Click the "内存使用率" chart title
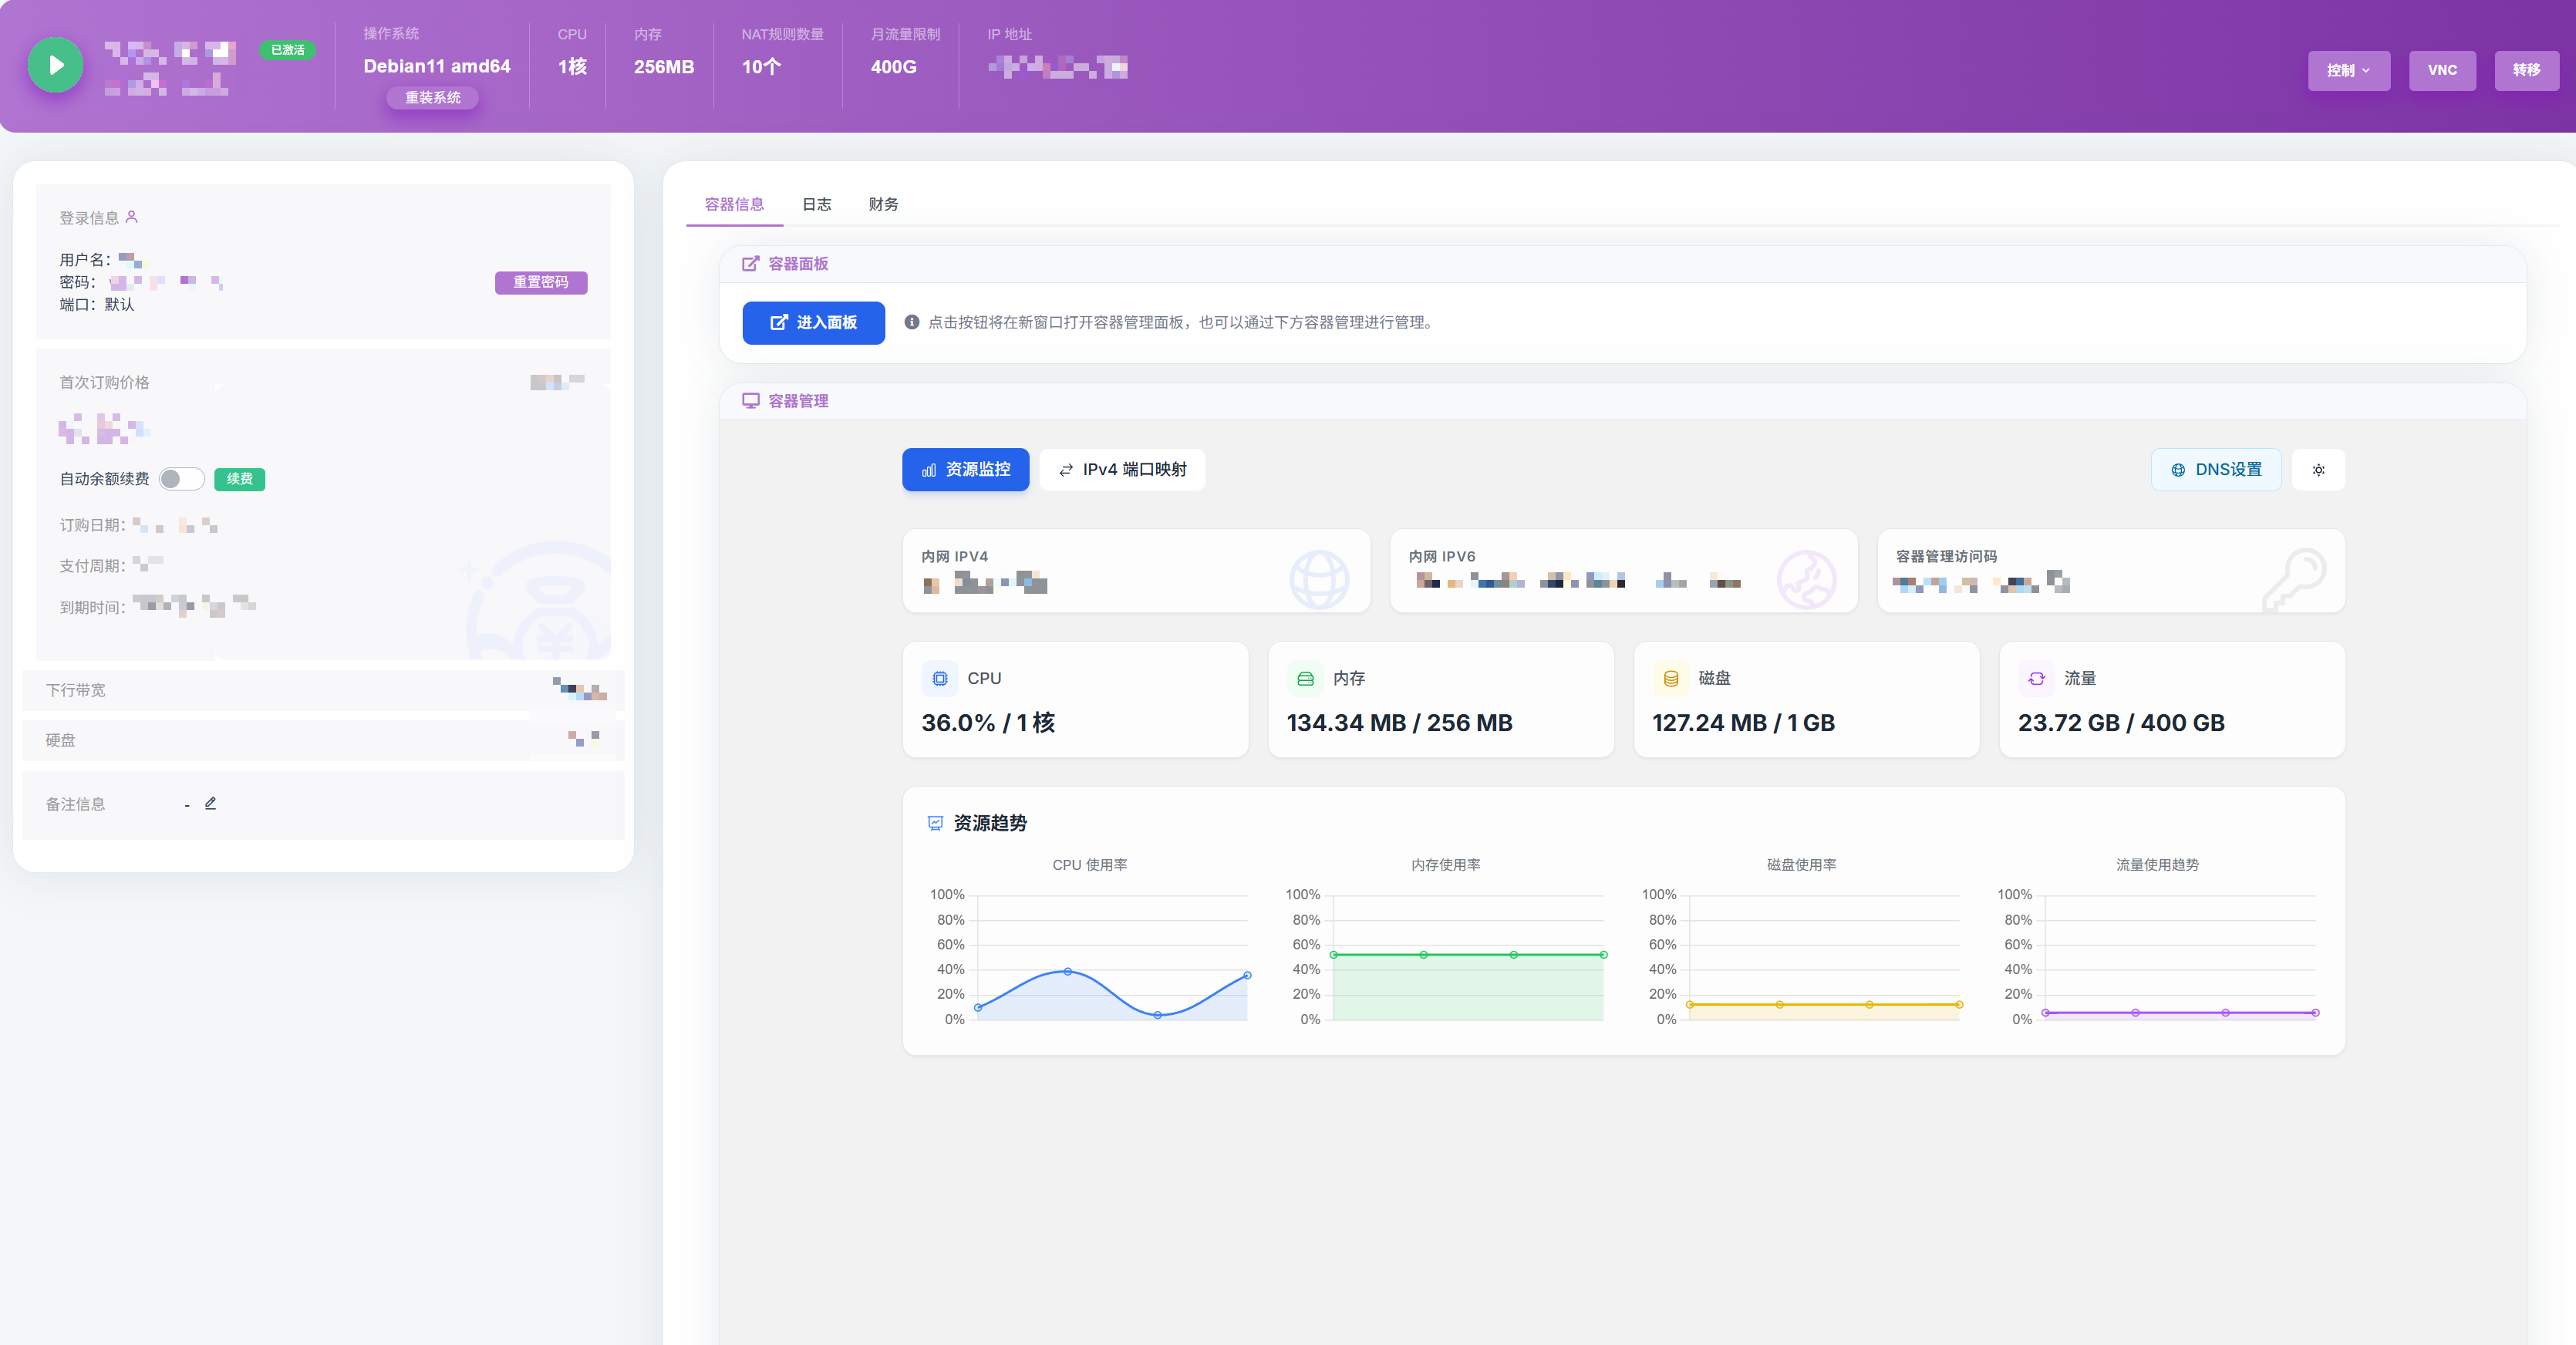 (x=1446, y=865)
